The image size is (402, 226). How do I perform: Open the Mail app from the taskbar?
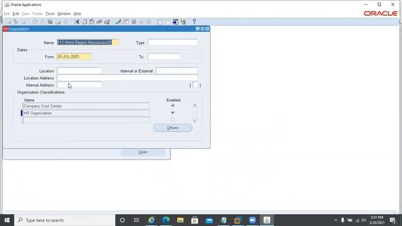click(x=209, y=220)
